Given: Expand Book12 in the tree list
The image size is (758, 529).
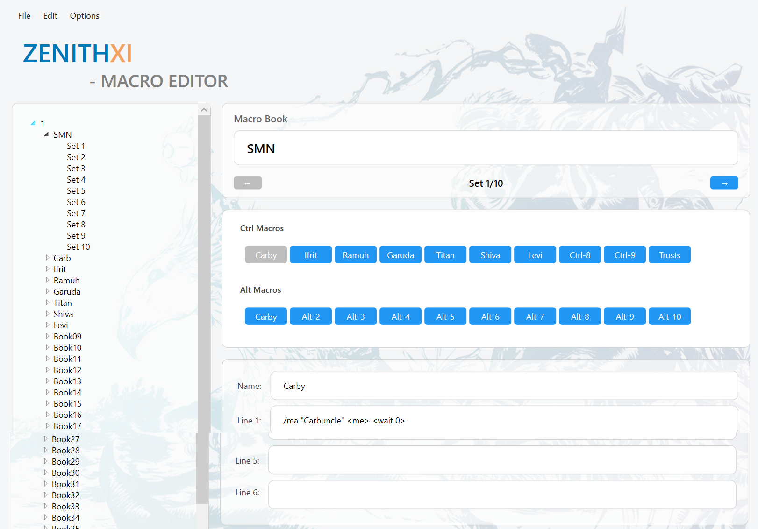Looking at the screenshot, I should click(x=47, y=370).
